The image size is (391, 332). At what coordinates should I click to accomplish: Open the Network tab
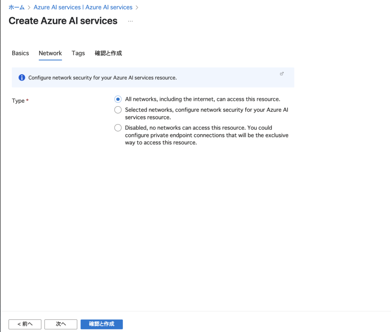tap(50, 53)
